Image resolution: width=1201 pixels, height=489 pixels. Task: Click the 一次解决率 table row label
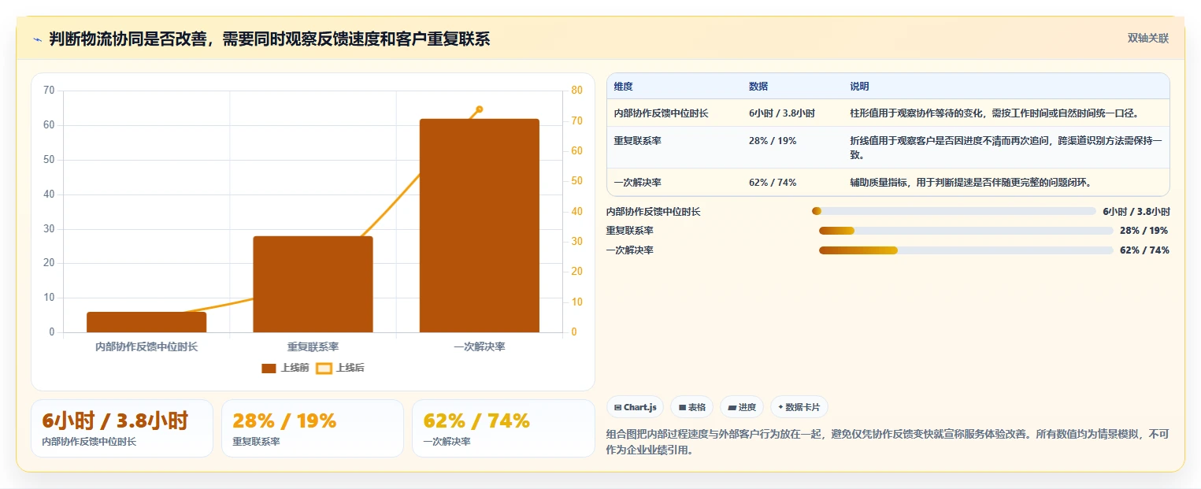pyautogui.click(x=638, y=183)
